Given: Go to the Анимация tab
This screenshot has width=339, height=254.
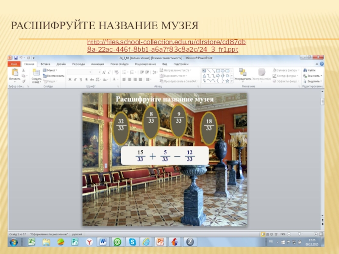Looking at the screenshot, I should click(97, 64).
